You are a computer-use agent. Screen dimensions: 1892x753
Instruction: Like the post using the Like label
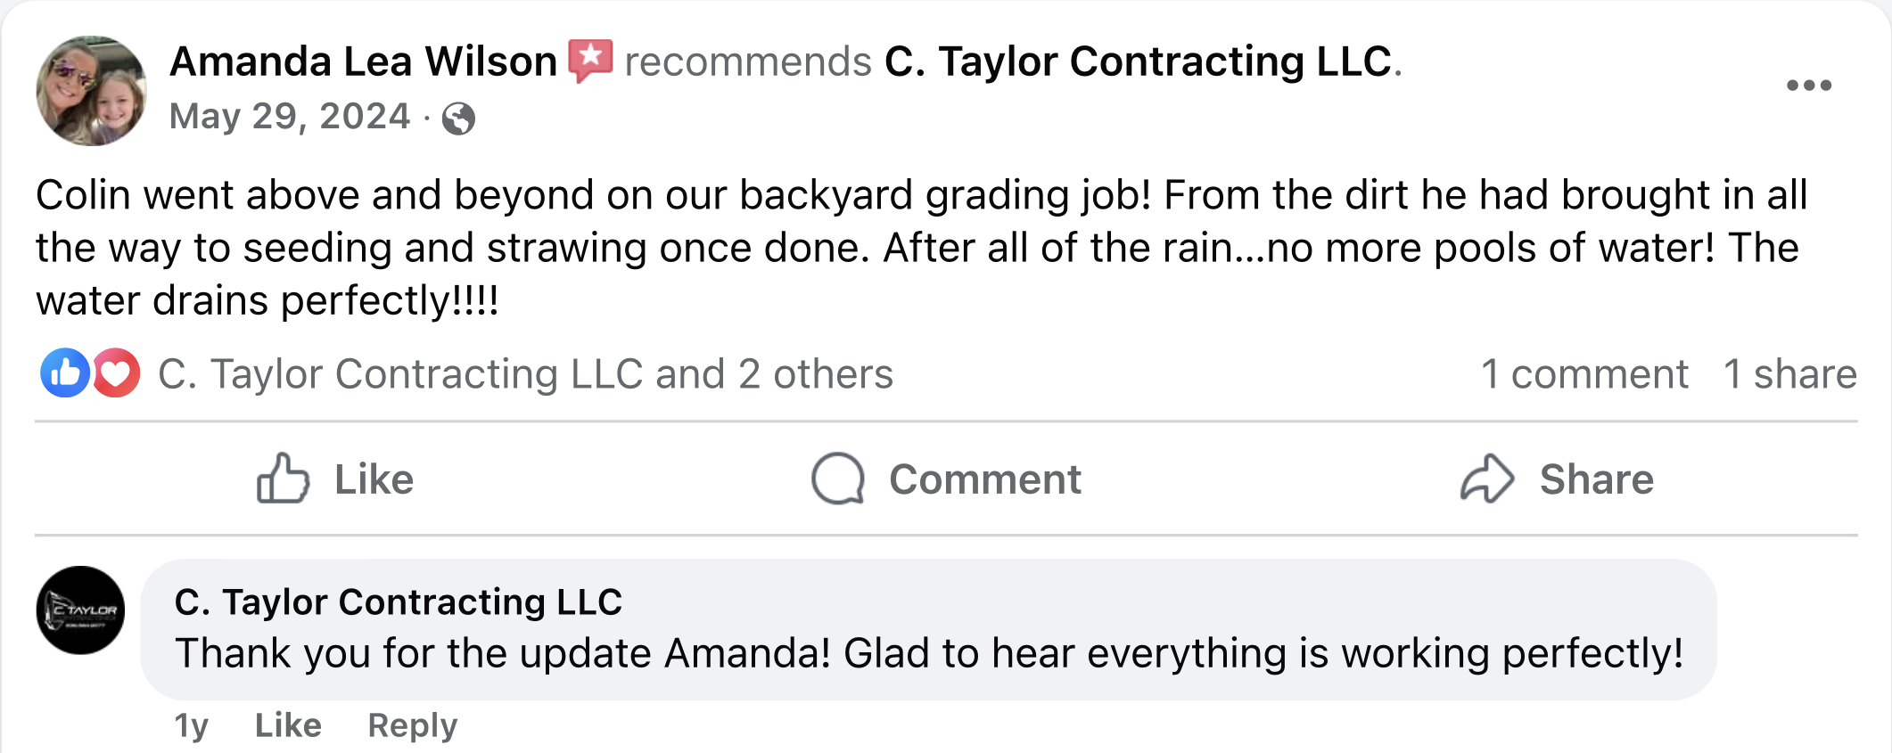374,479
